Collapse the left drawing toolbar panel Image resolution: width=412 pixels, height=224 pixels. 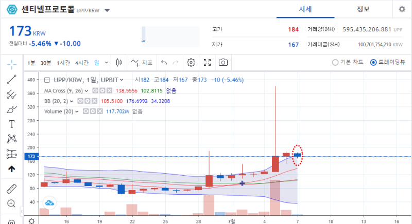point(22,211)
